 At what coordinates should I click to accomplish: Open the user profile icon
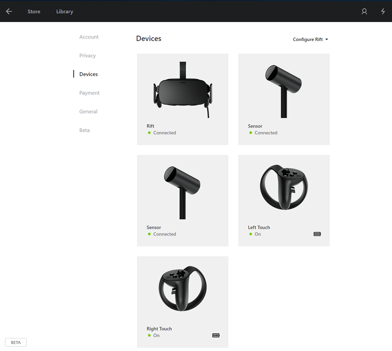click(x=364, y=11)
